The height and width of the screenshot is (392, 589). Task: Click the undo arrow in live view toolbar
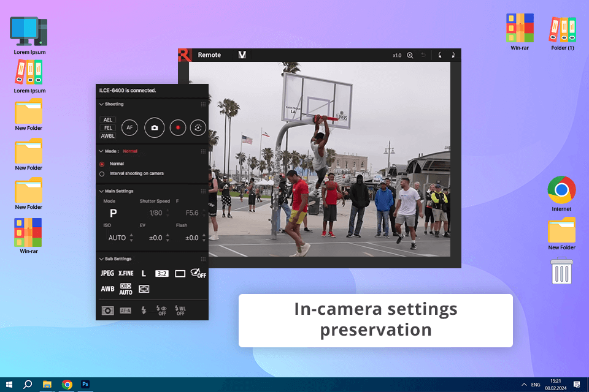[423, 55]
